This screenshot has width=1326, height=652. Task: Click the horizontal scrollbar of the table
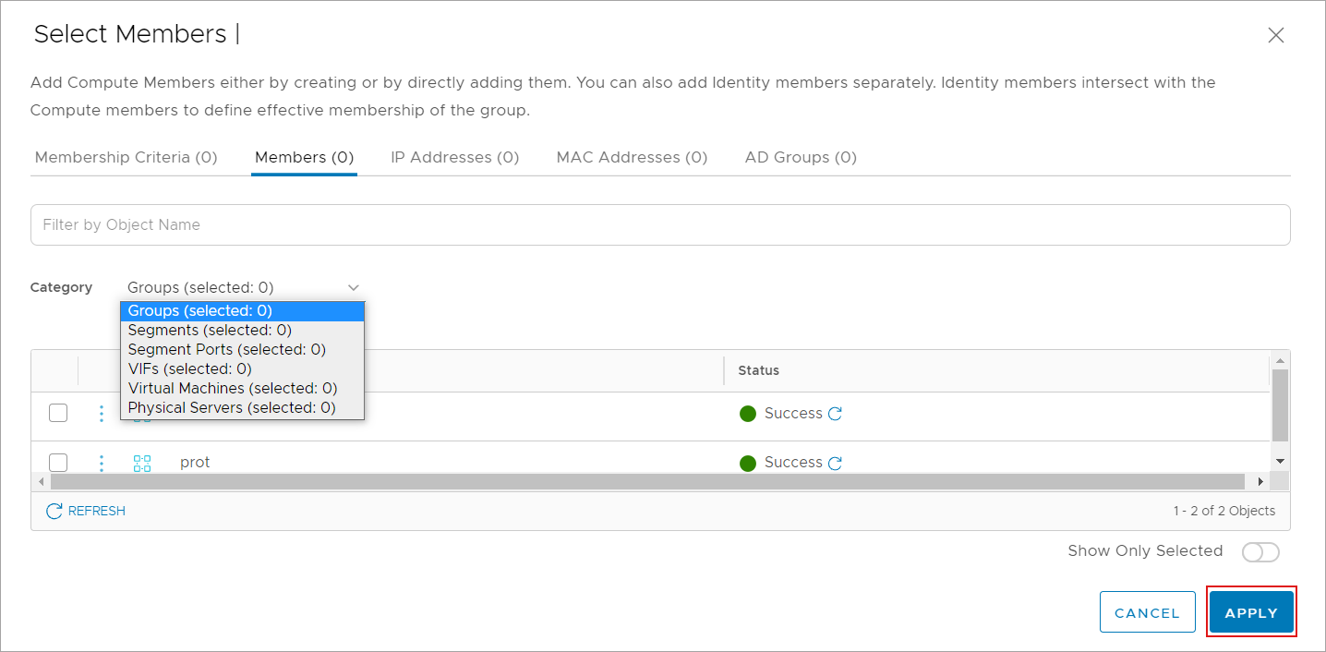[x=646, y=482]
